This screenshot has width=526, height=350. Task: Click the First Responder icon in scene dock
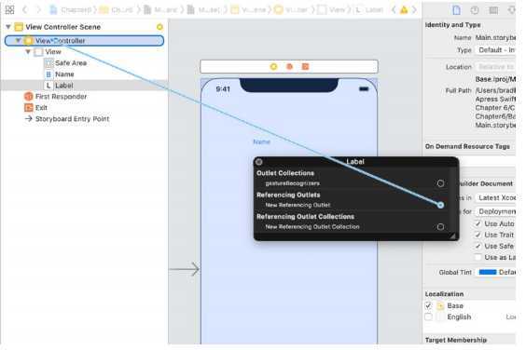289,67
